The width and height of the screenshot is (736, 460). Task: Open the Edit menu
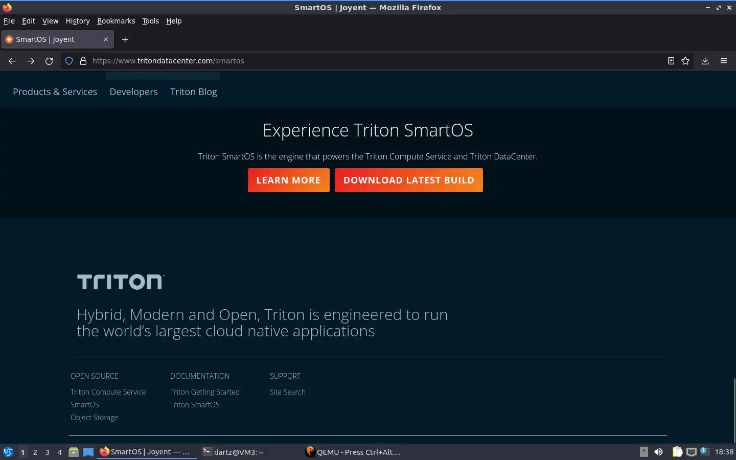(29, 21)
